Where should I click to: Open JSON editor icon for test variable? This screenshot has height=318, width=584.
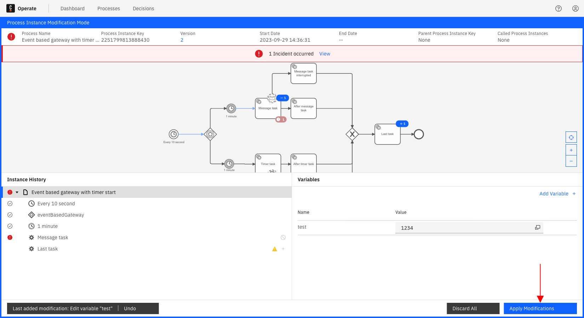click(x=537, y=228)
